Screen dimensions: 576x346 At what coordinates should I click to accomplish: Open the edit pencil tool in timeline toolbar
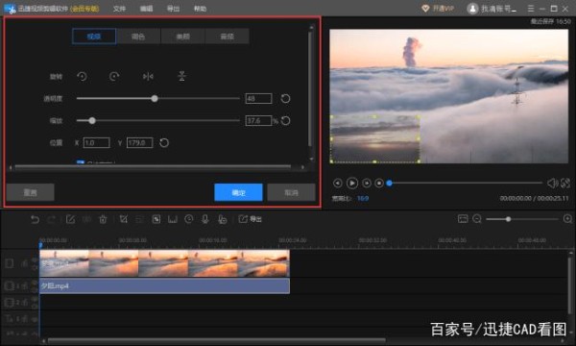coord(70,219)
